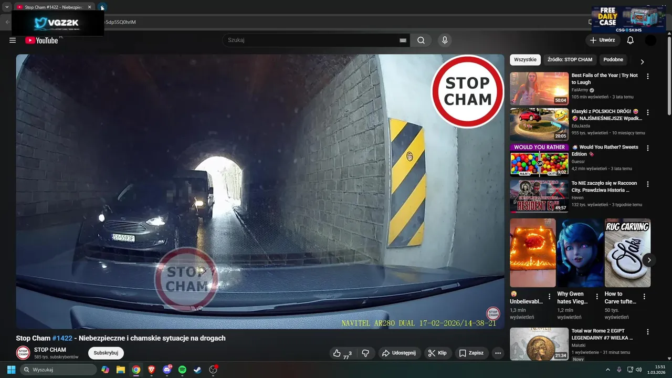This screenshot has width=672, height=378.
Task: Open options for Klasyki z POLSKICH DRÓG video
Action: tap(647, 112)
